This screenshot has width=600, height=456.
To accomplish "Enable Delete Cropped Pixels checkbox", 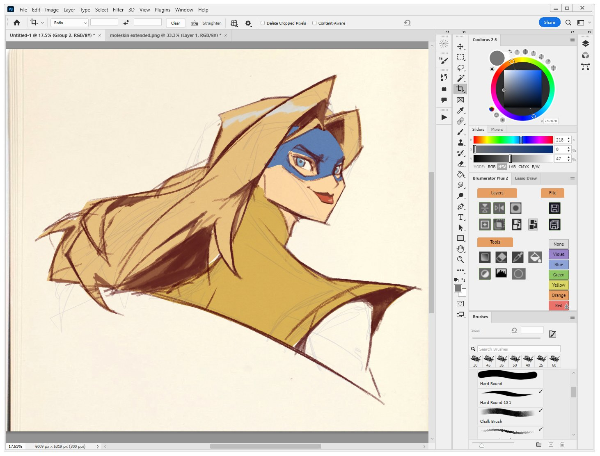I will (263, 23).
